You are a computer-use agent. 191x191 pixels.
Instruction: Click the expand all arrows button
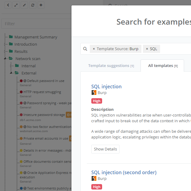pyautogui.click(x=16, y=5)
